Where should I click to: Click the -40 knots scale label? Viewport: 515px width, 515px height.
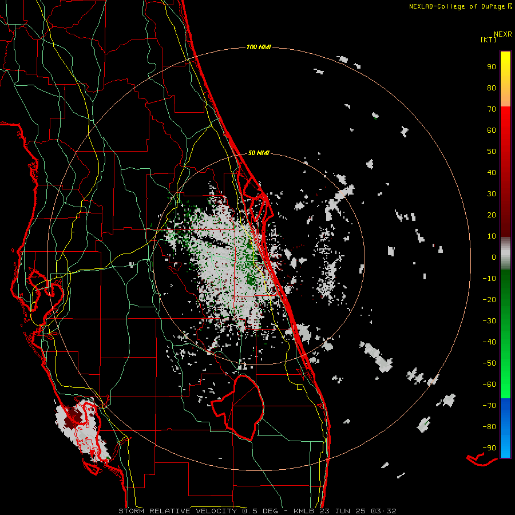pos(489,342)
